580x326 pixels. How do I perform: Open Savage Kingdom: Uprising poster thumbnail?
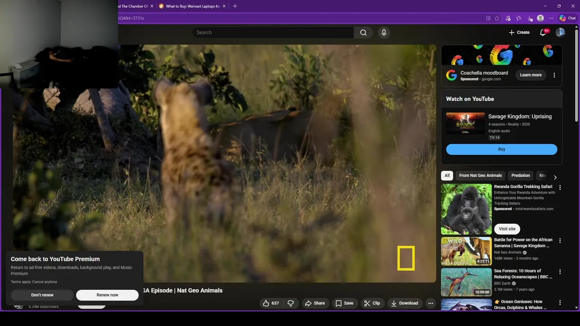click(465, 124)
